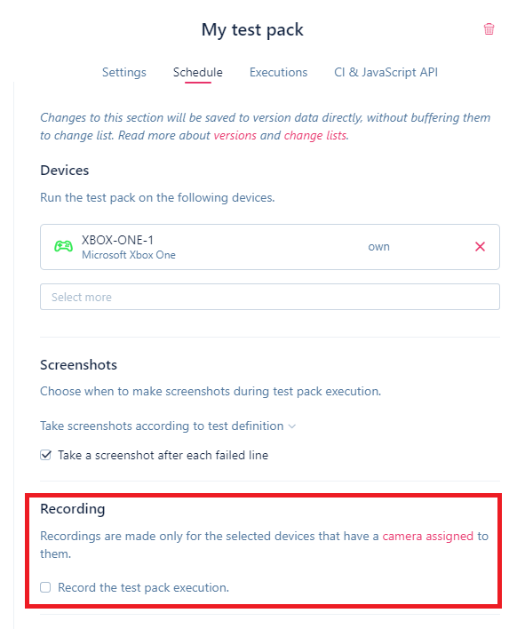
Task: Open the change lists link
Action: (x=315, y=136)
